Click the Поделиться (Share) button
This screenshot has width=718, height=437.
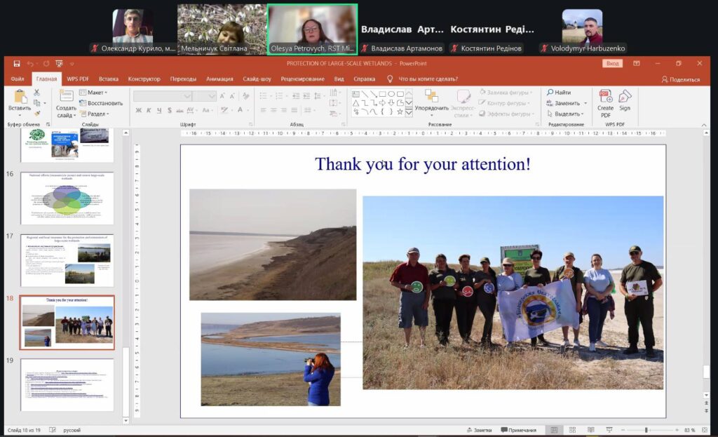point(680,79)
